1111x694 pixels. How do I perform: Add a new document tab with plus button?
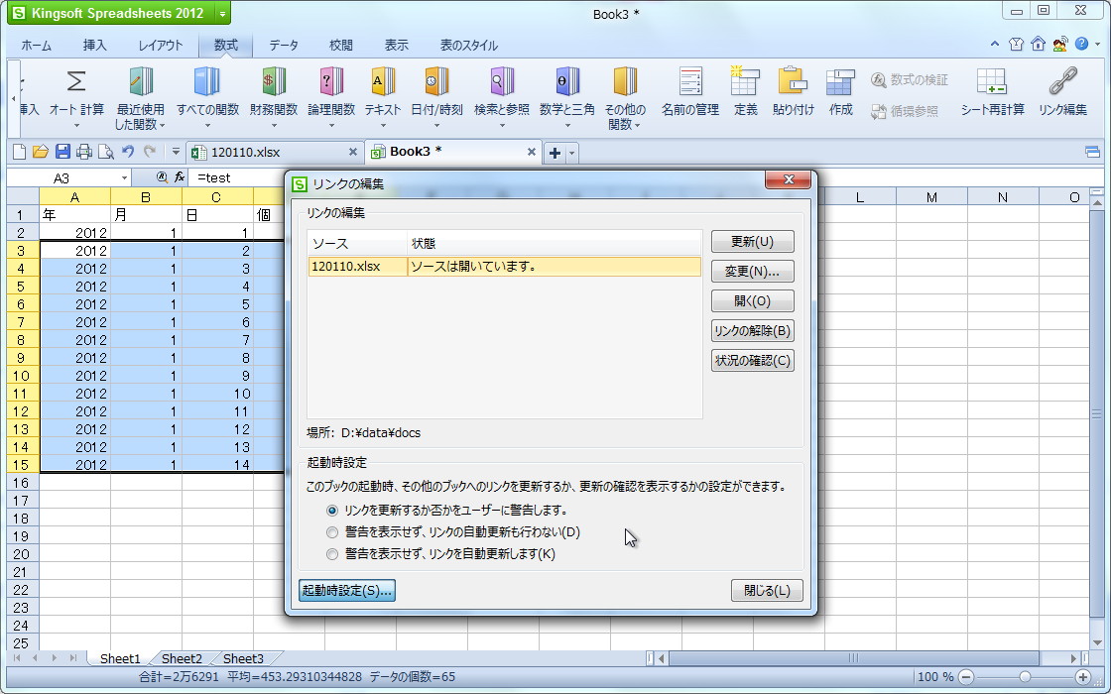pos(555,153)
